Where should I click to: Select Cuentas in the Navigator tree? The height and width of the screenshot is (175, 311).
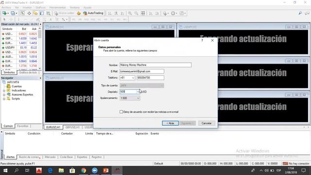pyautogui.click(x=17, y=87)
